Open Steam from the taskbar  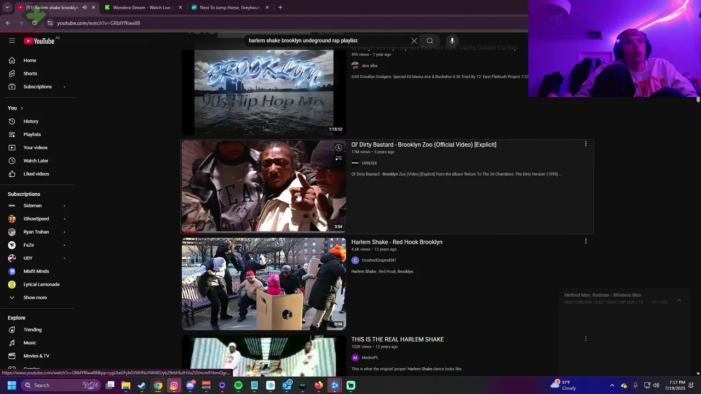[142, 385]
